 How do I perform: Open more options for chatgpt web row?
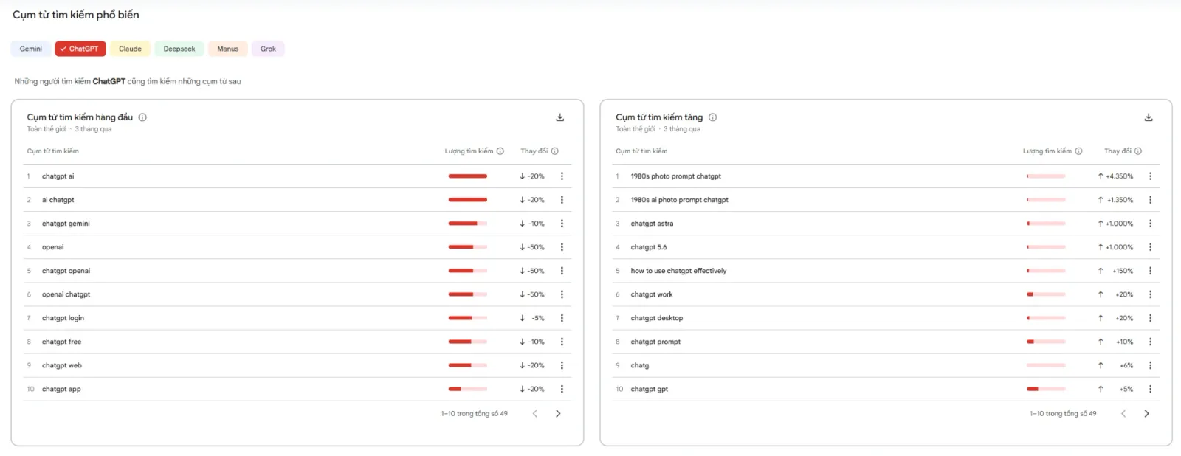(x=562, y=365)
